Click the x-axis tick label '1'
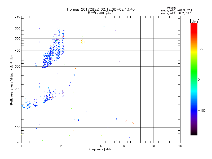 coord(21,146)
